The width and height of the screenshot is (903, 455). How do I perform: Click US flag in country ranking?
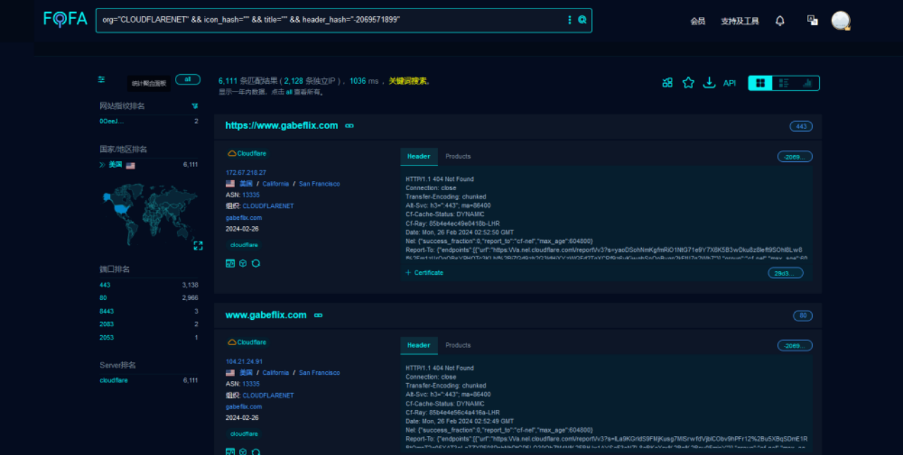(x=131, y=166)
